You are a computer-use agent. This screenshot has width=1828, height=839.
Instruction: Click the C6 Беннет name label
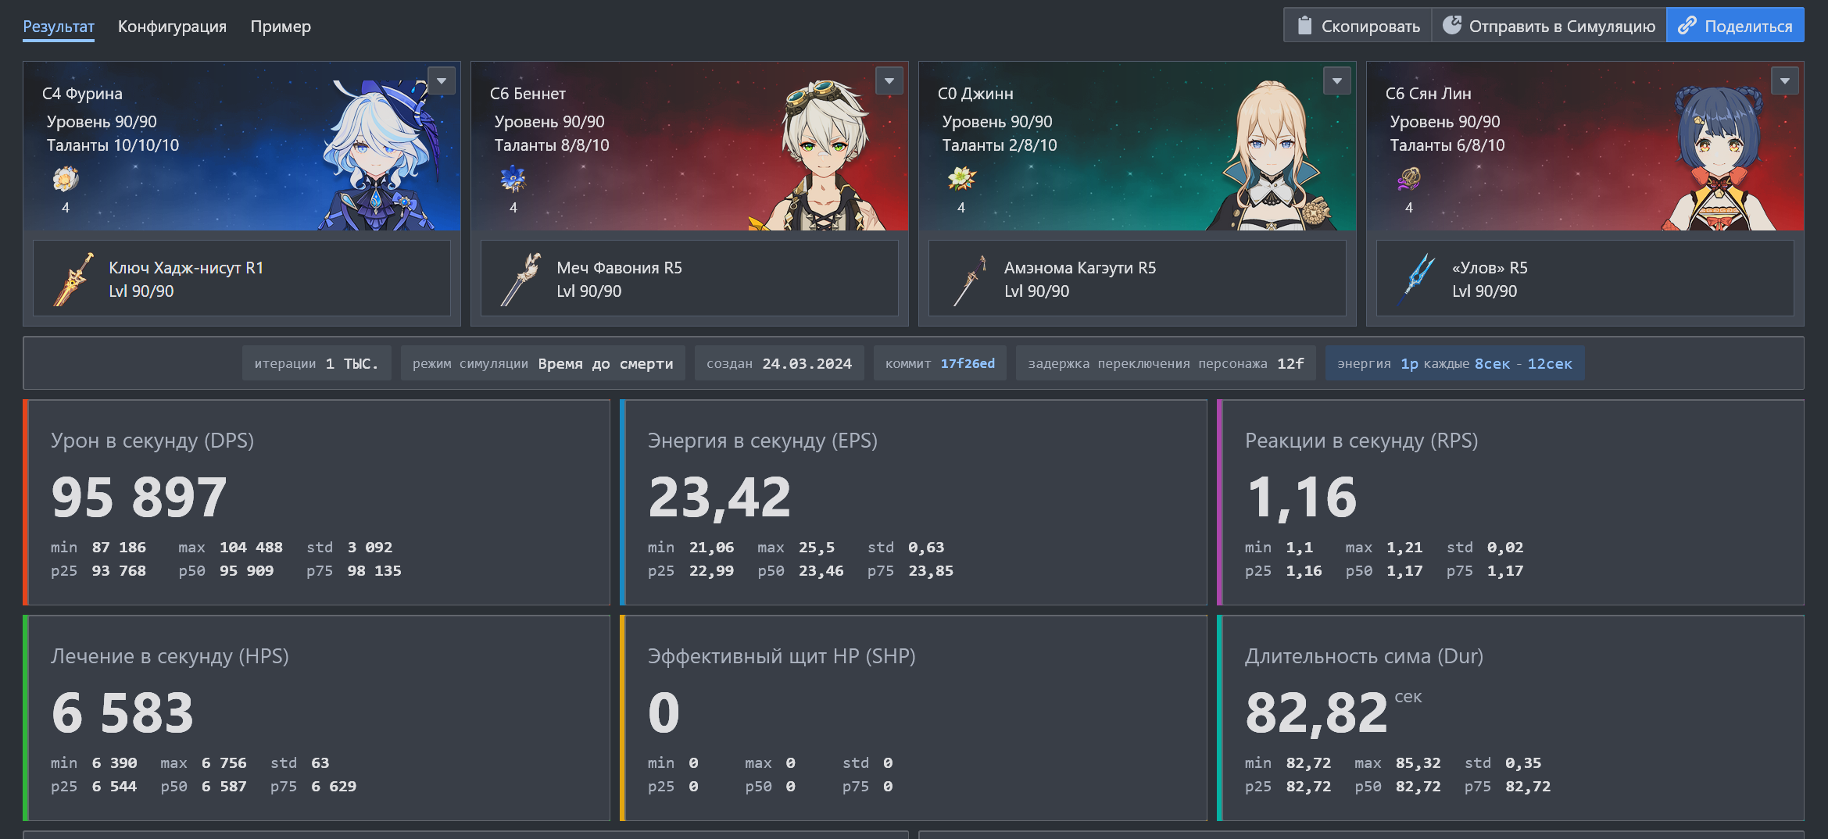coord(528,94)
